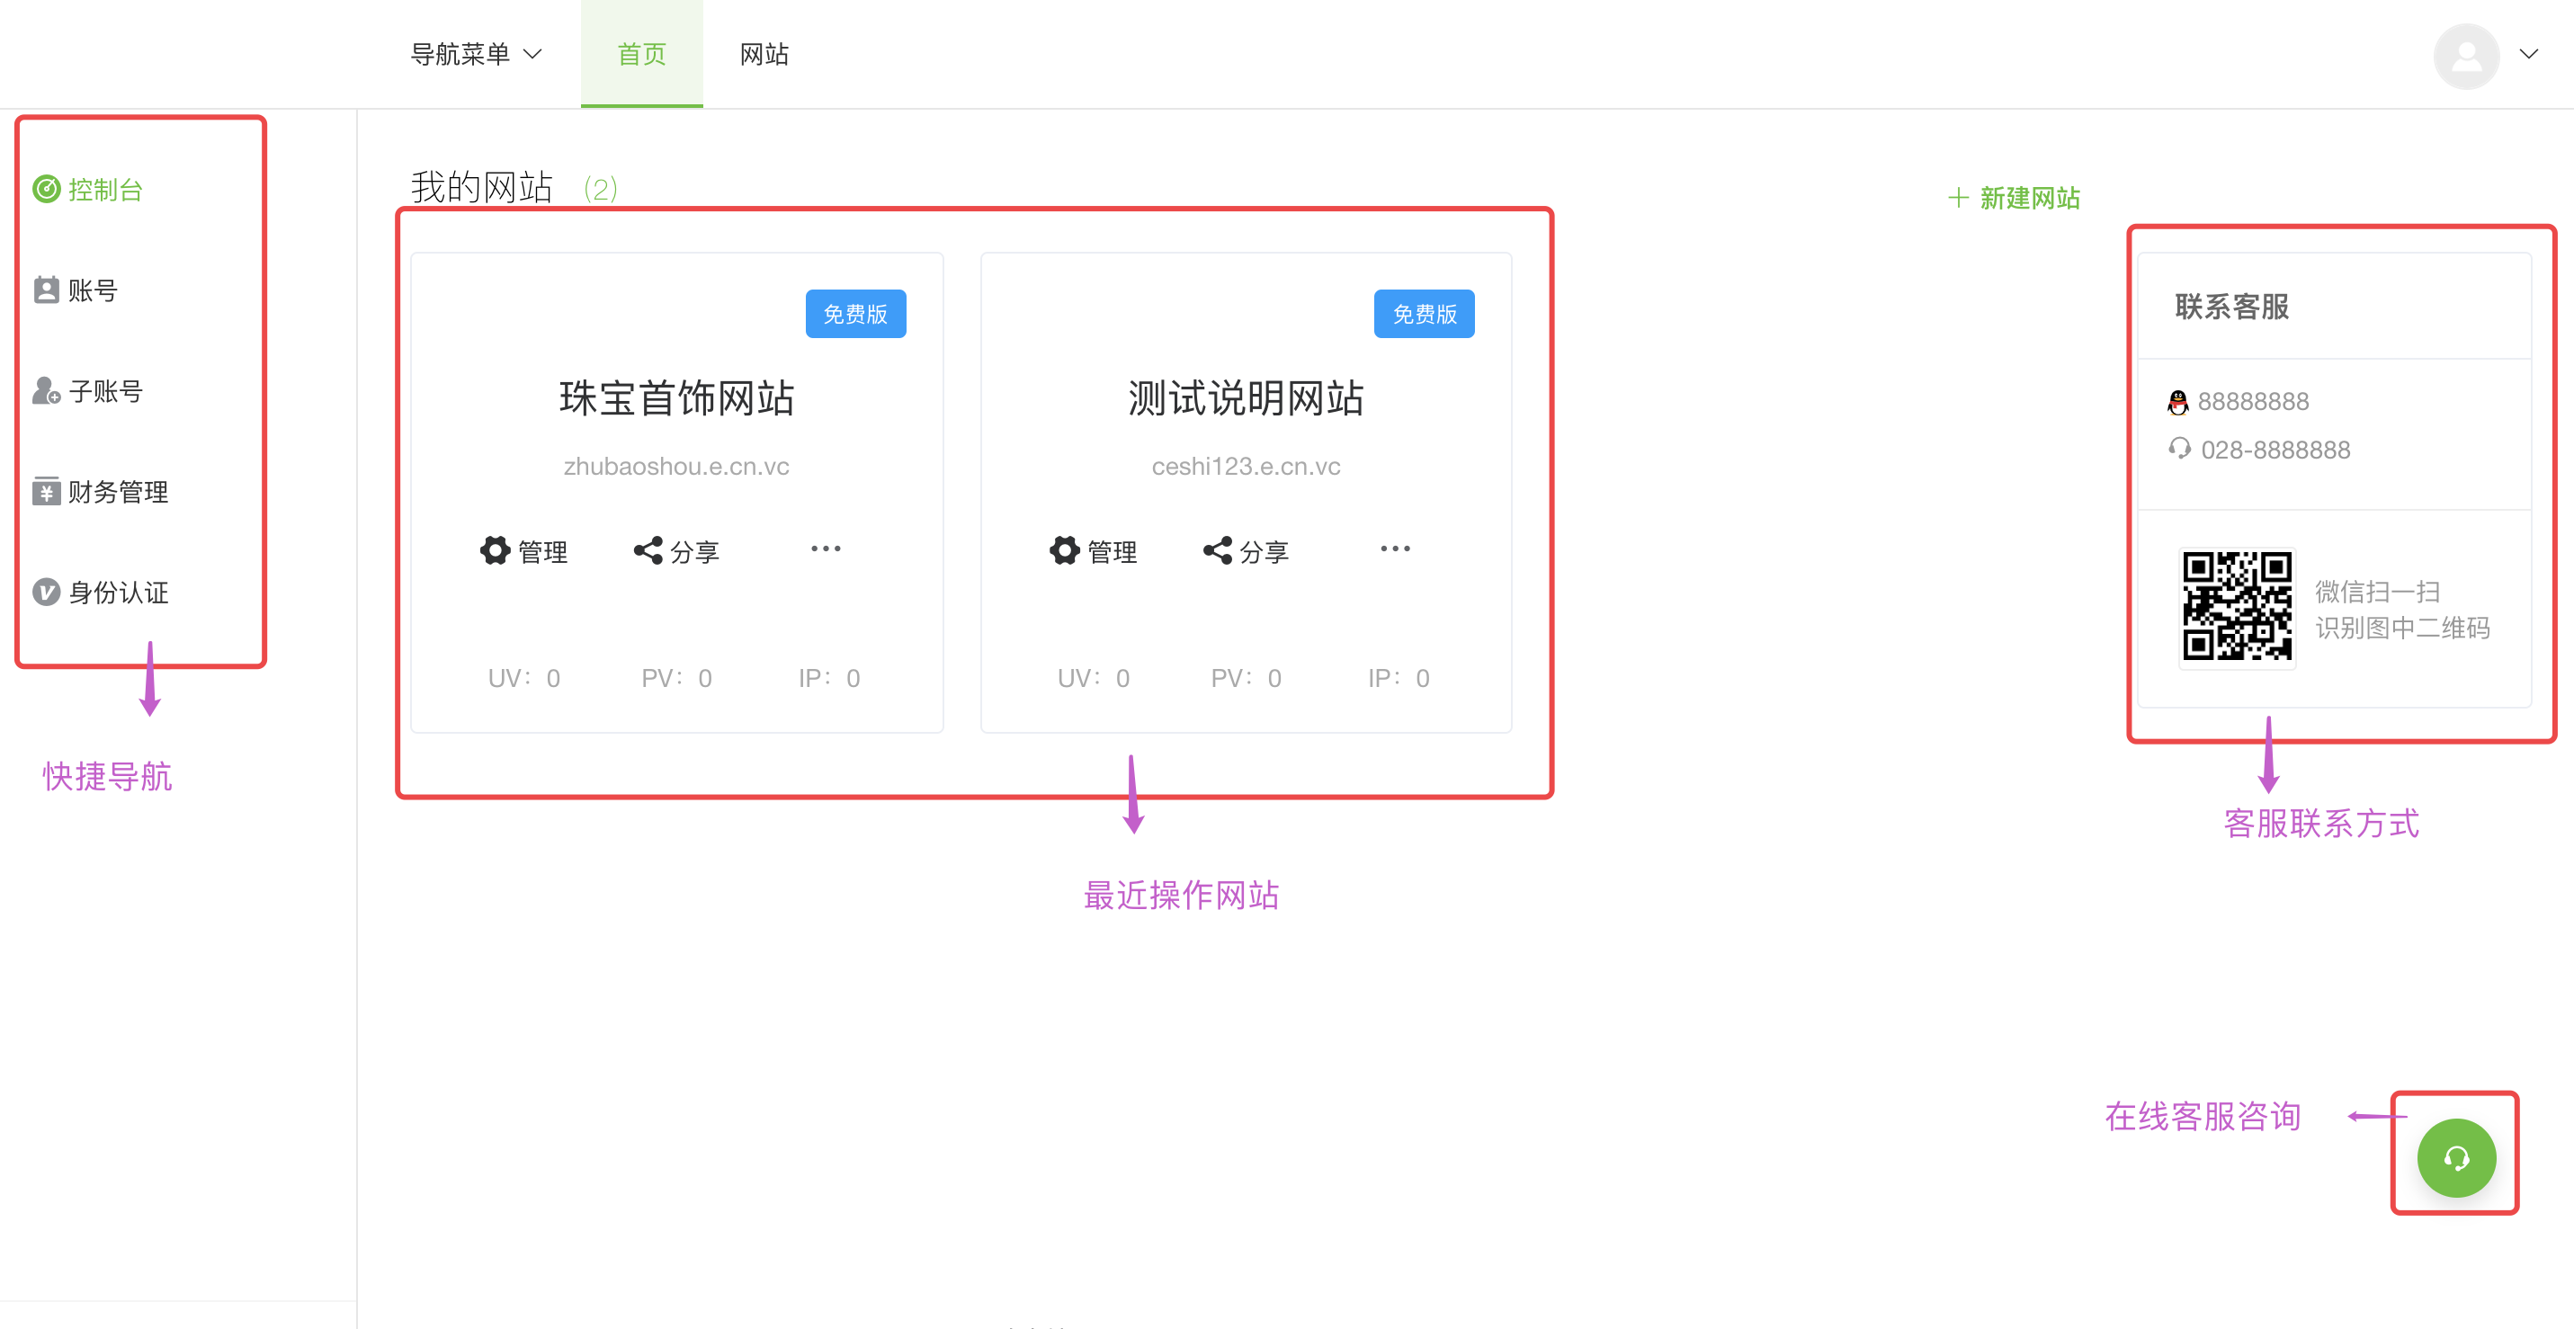Click the 我的网站 heading

[x=482, y=187]
